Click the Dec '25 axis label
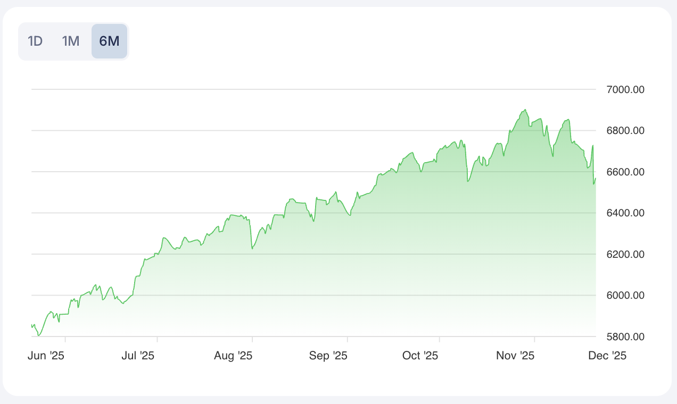The height and width of the screenshot is (404, 677). point(607,356)
